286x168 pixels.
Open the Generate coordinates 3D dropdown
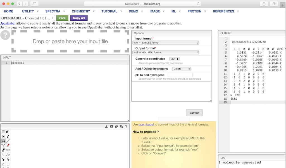[x=174, y=59]
